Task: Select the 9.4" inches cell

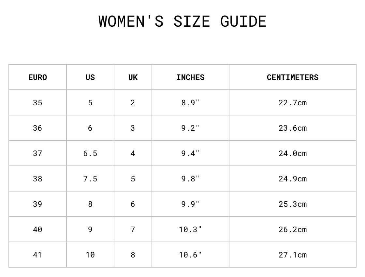Action: click(190, 153)
